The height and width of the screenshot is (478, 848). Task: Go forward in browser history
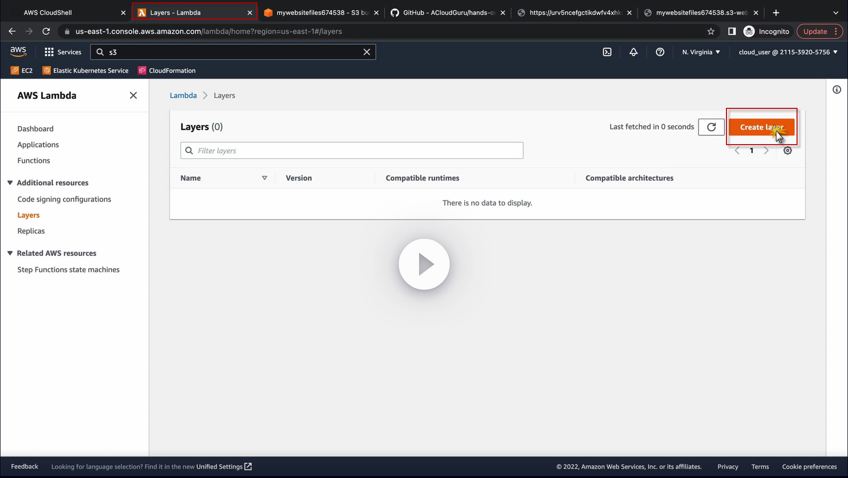(29, 31)
